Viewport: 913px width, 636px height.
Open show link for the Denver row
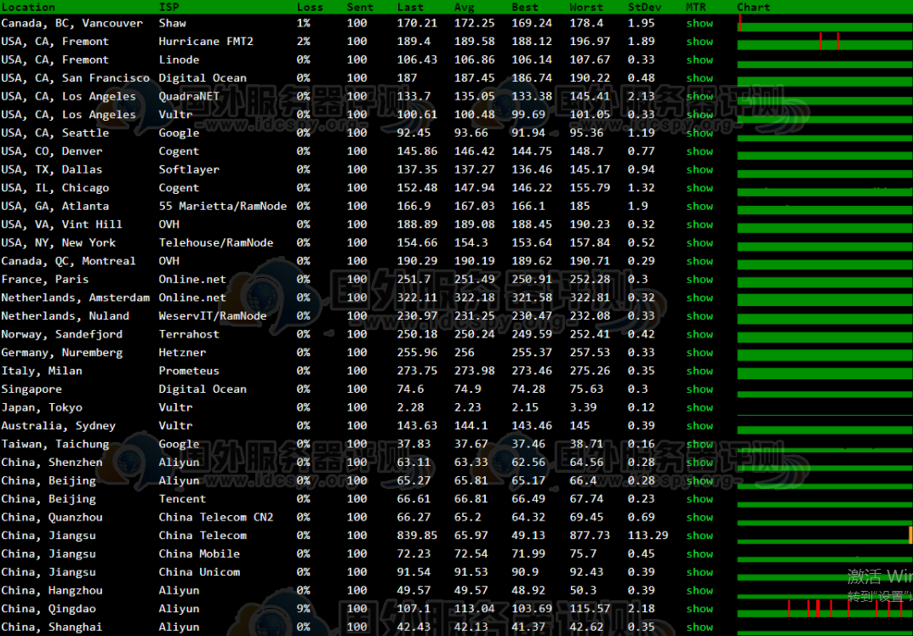699,151
